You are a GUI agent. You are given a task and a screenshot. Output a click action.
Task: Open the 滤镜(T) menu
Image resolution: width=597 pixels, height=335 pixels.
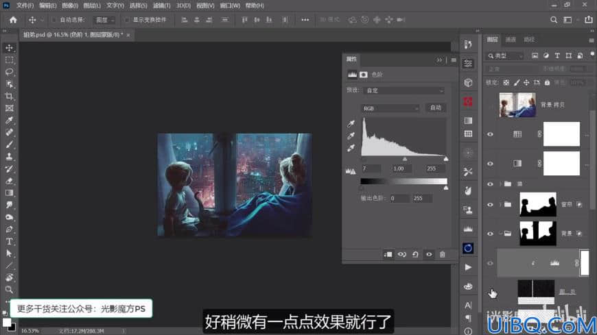tap(161, 5)
